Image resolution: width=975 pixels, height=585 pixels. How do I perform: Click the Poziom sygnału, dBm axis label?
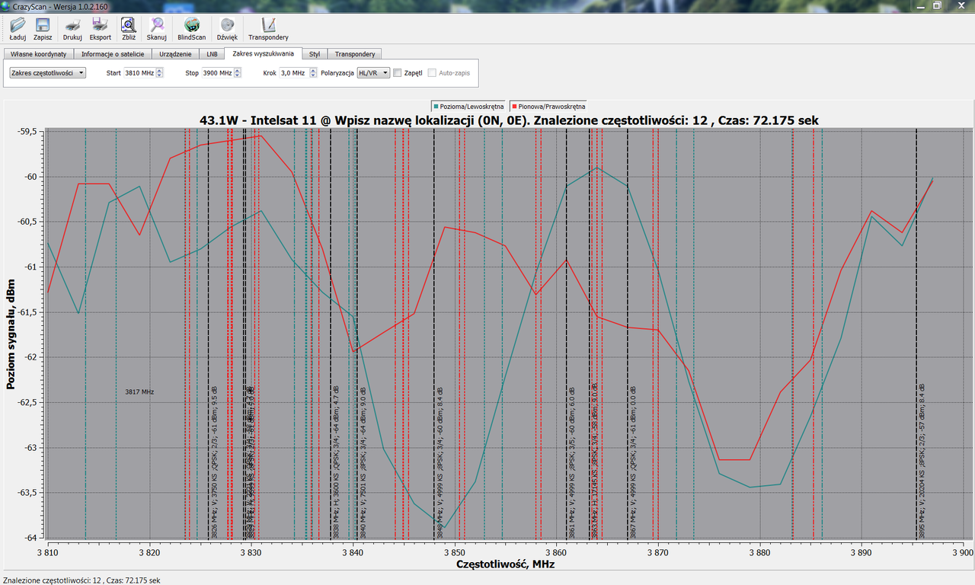tap(11, 333)
